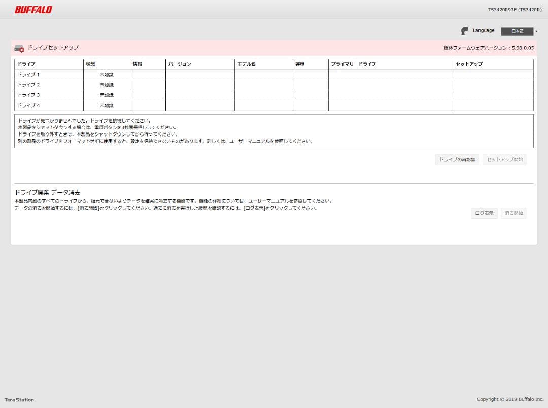Click the 消去開始 erase button
The image size is (548, 408).
coord(513,213)
